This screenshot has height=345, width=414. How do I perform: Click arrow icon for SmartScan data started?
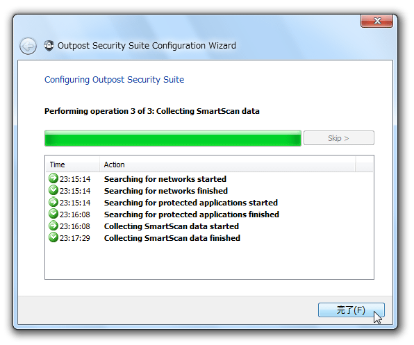pos(53,226)
